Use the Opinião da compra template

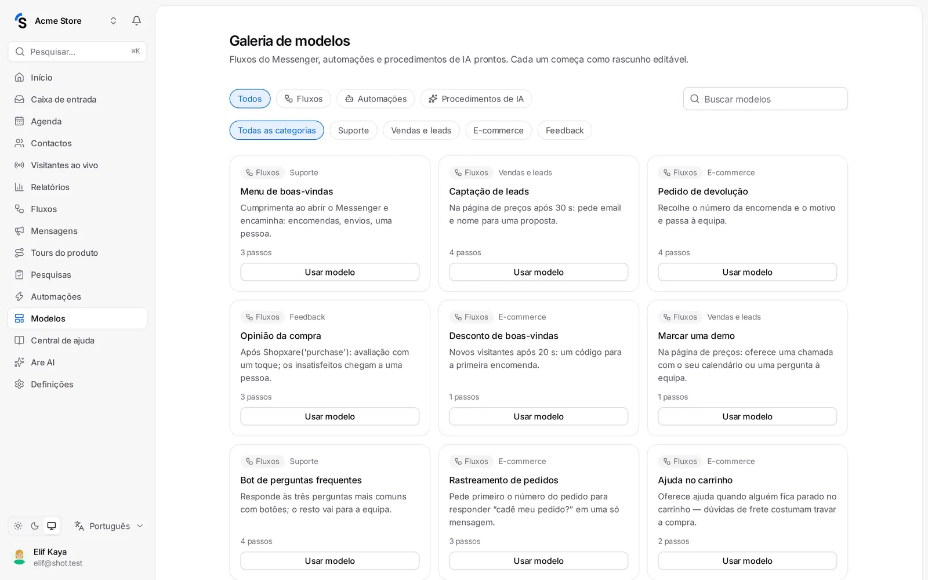[330, 416]
